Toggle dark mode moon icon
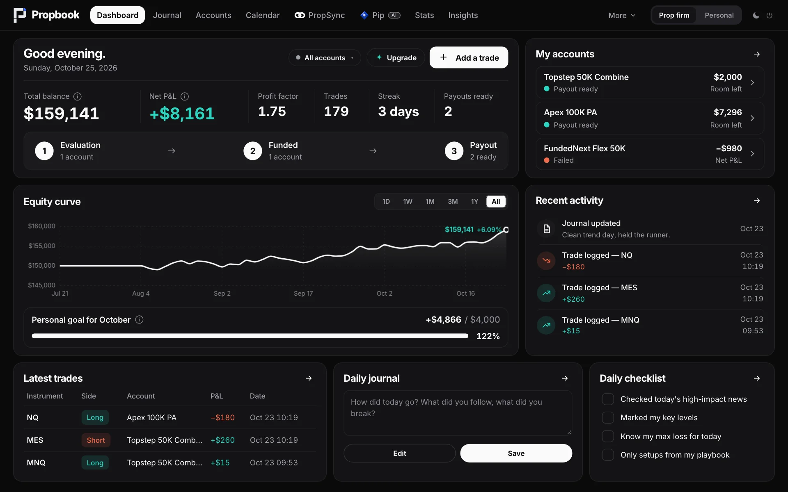Screen dimensions: 788x492 click(756, 15)
